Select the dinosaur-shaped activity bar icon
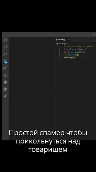Screen dimensions: 96x172 pos(5,96)
